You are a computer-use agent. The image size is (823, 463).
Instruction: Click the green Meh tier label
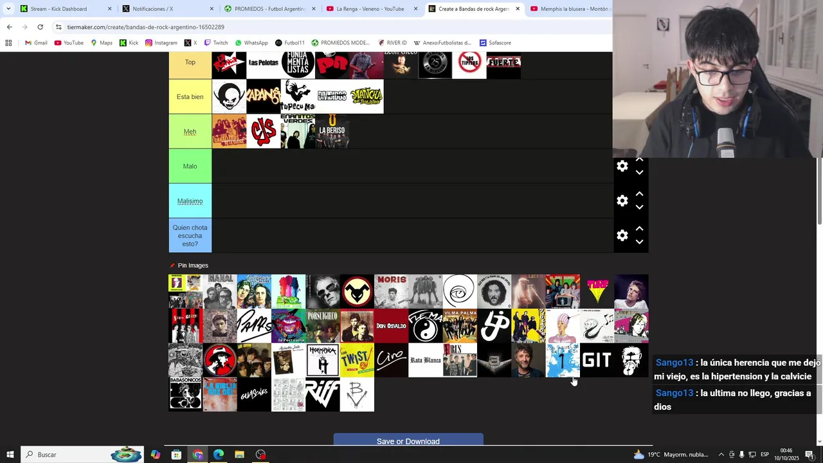coord(190,131)
